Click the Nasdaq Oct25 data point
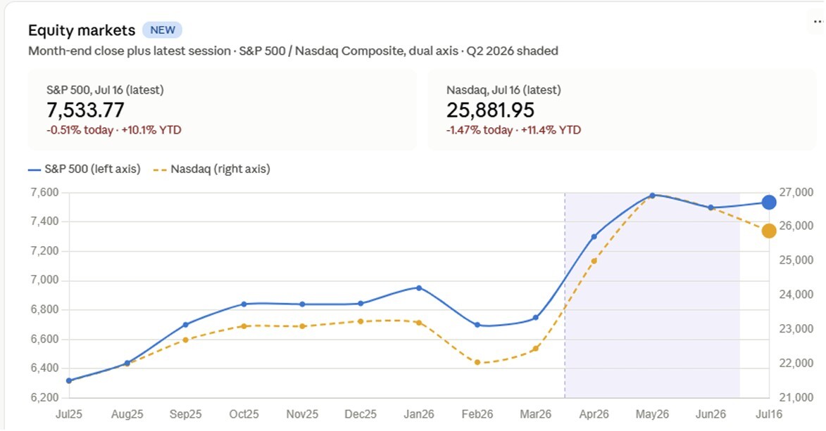 pos(244,326)
